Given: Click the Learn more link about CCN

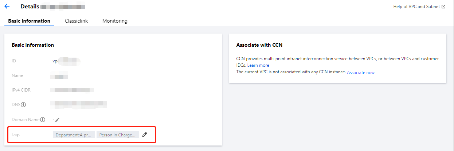Looking at the screenshot, I should pyautogui.click(x=258, y=65).
